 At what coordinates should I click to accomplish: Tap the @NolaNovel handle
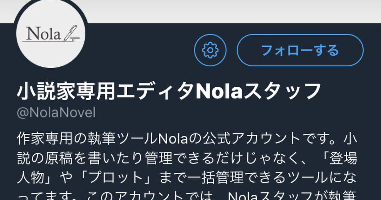click(56, 113)
